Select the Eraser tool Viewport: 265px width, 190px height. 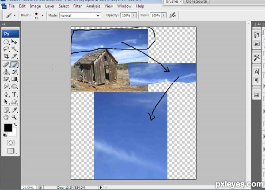(x=6, y=79)
